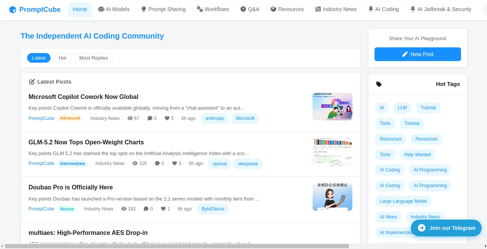Click the openai tag on GLM-5.2 post
Screen dimensions: 487x249
pyautogui.click(x=220, y=164)
